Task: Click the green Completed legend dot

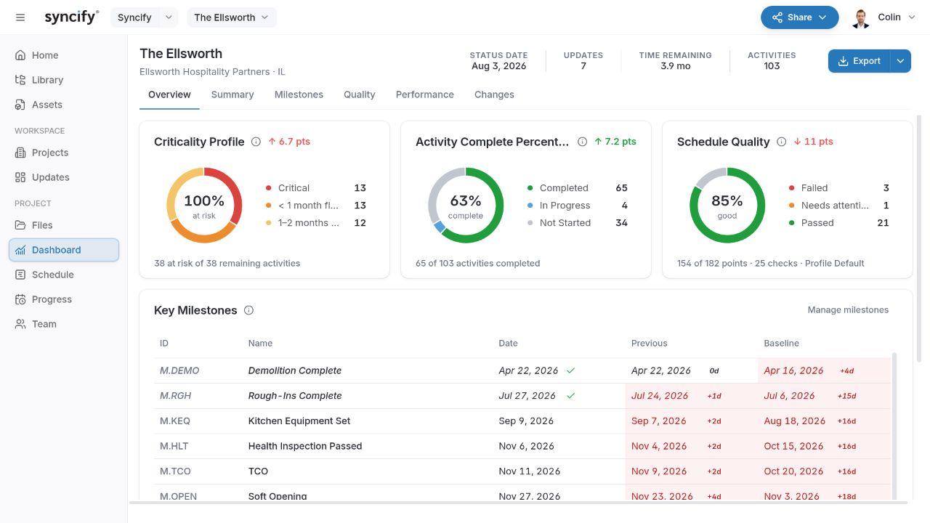Action: point(530,188)
